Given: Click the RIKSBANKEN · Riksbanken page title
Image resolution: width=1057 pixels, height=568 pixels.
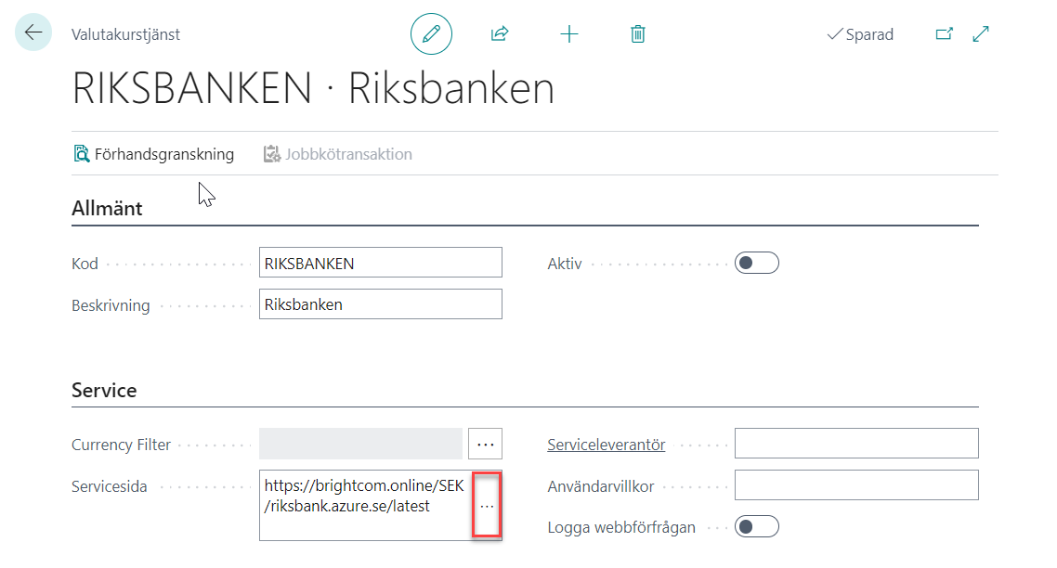Looking at the screenshot, I should point(313,88).
